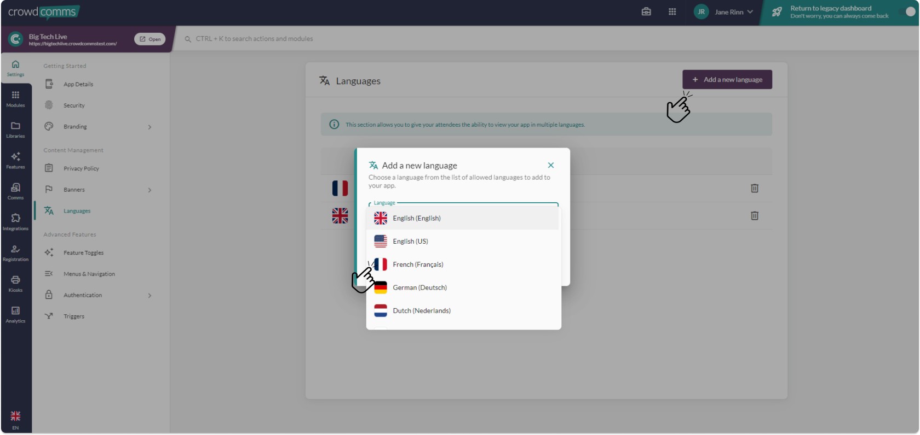Expand the Authentication submenu chevron
The image size is (920, 435).
(x=150, y=296)
